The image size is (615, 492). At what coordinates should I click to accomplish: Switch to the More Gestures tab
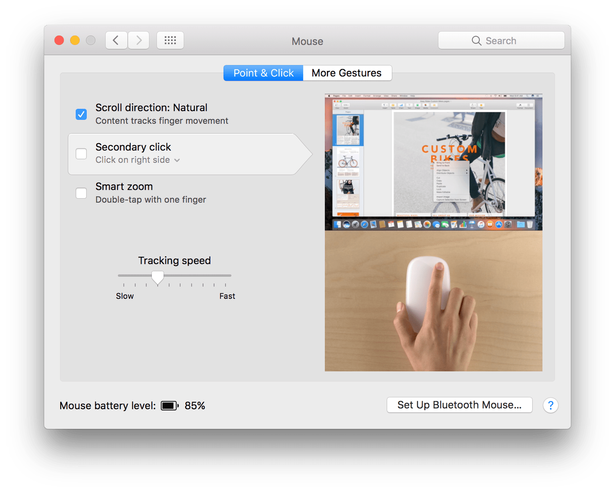pyautogui.click(x=347, y=73)
